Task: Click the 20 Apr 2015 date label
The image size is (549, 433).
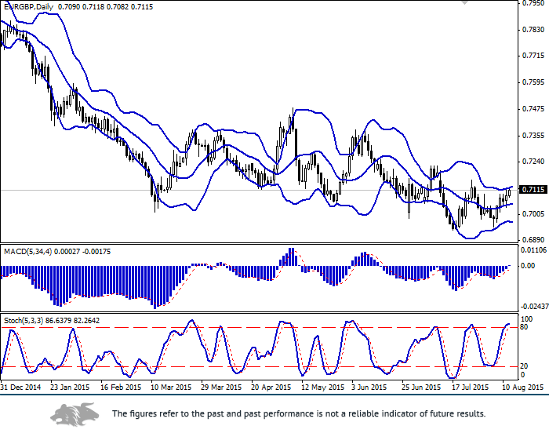Action: (271, 388)
